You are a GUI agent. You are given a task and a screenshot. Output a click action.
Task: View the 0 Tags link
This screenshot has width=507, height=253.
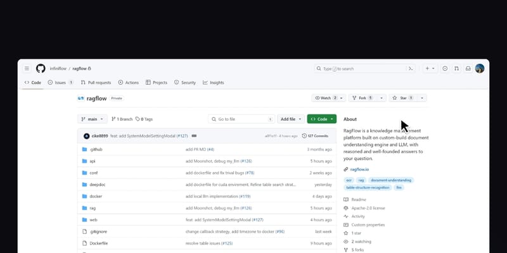[x=144, y=119]
